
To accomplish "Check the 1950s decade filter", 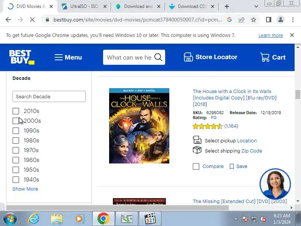I will [x=16, y=170].
